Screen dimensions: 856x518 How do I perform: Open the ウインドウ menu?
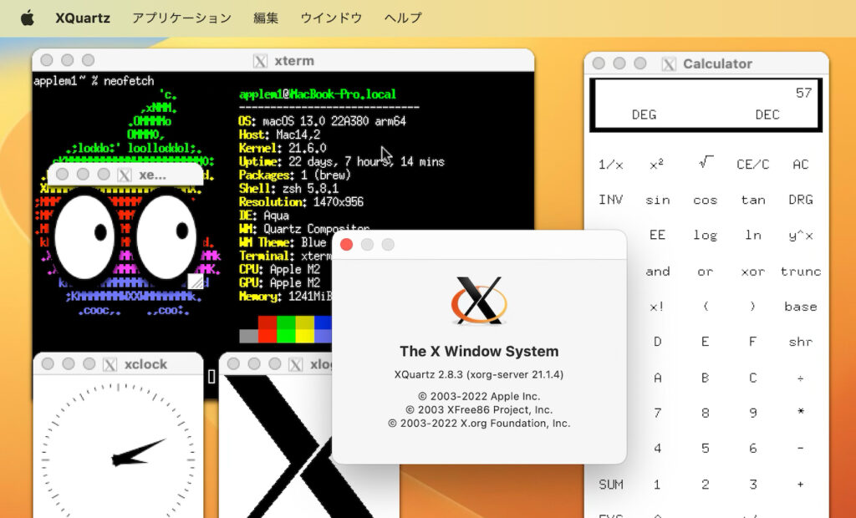point(331,16)
